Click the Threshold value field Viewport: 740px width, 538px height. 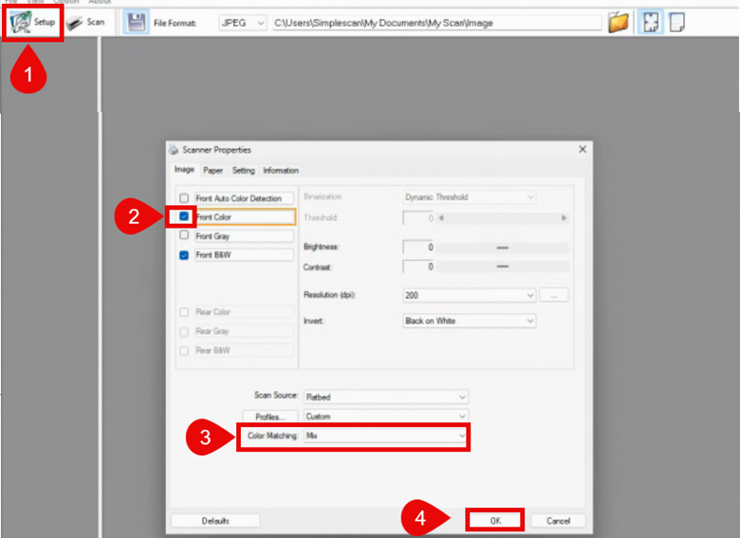pyautogui.click(x=418, y=218)
